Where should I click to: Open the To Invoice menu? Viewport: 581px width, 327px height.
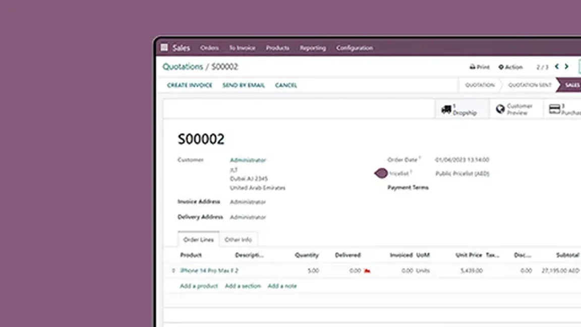(x=242, y=48)
